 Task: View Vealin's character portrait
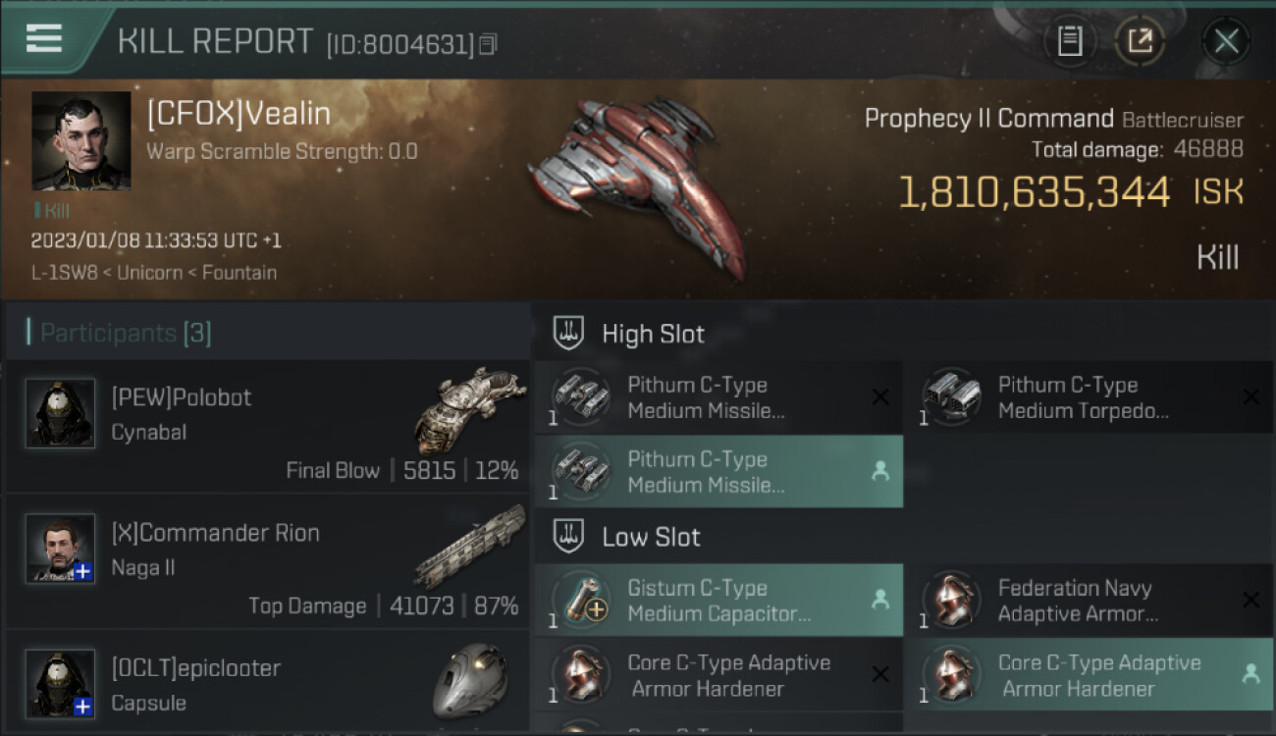80,141
